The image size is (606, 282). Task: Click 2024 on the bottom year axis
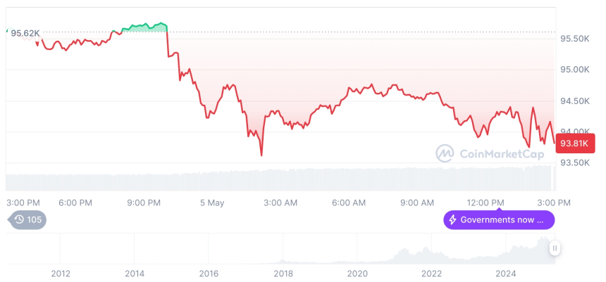pyautogui.click(x=505, y=274)
